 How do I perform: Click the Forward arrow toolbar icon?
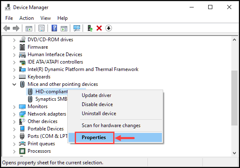(x=16, y=28)
